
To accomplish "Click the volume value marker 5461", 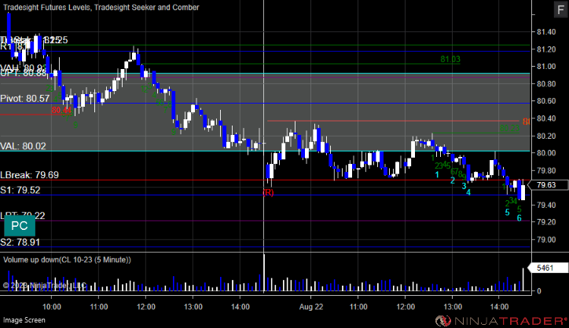I will coord(546,268).
